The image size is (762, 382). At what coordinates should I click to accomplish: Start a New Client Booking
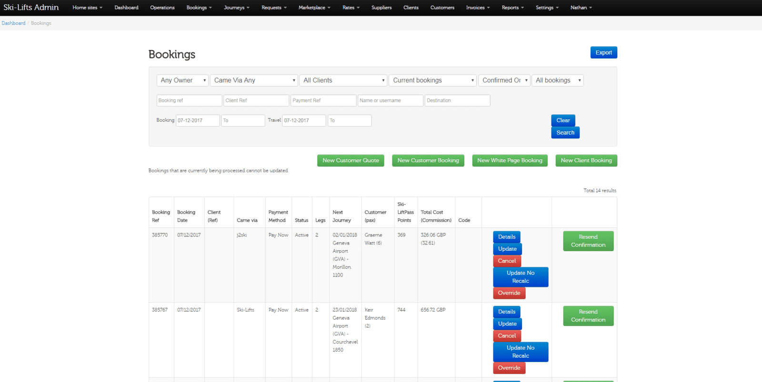tap(586, 161)
